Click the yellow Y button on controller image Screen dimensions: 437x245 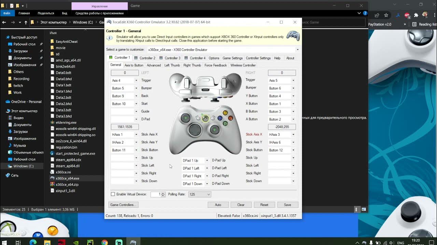[x=225, y=113]
